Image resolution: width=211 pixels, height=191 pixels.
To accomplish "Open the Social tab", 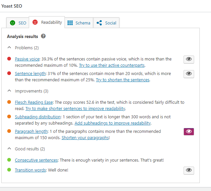I will (106, 23).
